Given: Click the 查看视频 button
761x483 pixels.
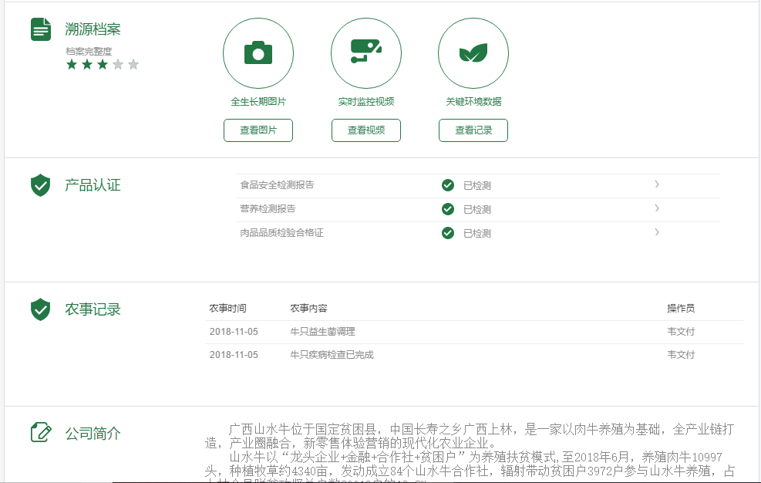Looking at the screenshot, I should pyautogui.click(x=365, y=130).
